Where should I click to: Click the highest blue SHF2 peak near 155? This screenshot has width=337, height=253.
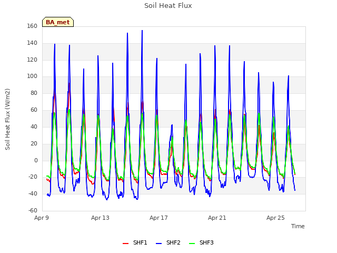pos(142,31)
